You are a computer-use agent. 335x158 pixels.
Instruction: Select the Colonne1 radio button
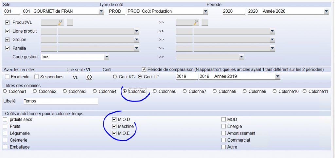[x=5, y=91]
